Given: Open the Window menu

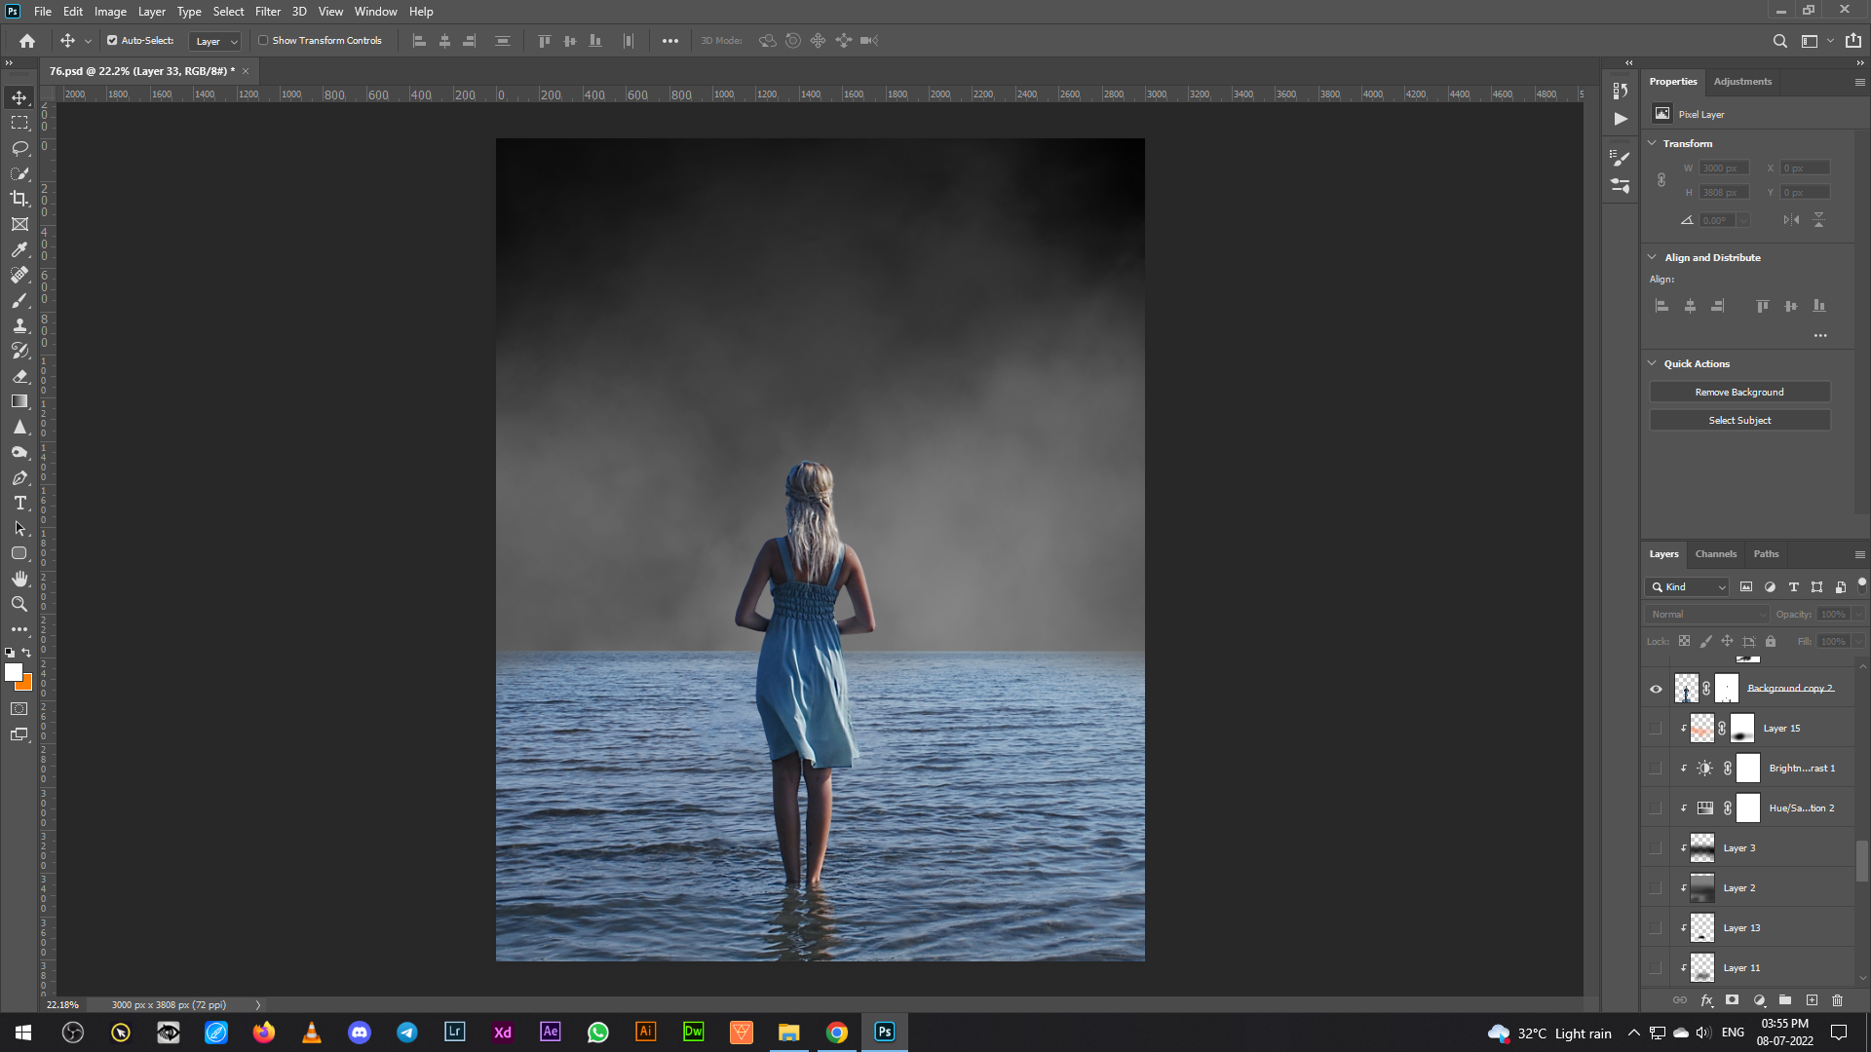Looking at the screenshot, I should (375, 12).
